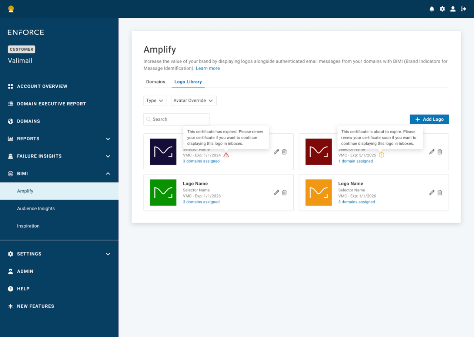474x337 pixels.
Task: Click the 1 domain assigned link
Action: [x=355, y=161]
